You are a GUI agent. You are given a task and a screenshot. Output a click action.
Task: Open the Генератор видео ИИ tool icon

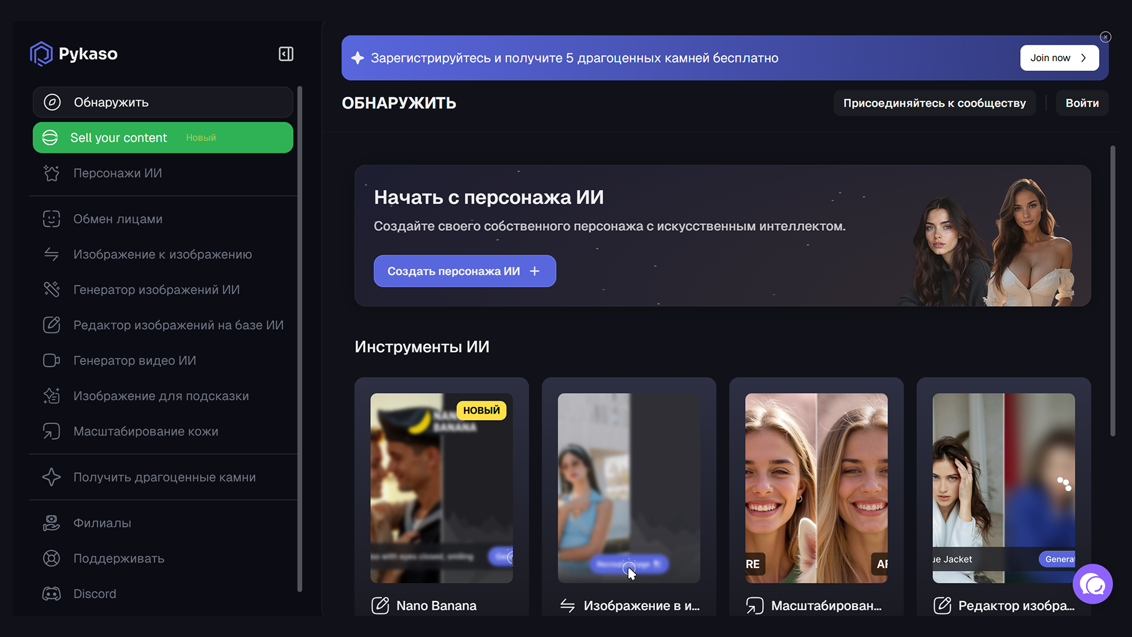pyautogui.click(x=52, y=360)
